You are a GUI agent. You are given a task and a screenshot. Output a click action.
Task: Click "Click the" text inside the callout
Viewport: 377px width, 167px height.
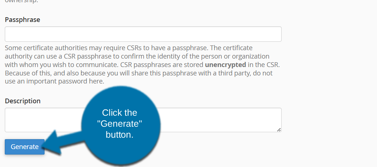[x=119, y=113]
